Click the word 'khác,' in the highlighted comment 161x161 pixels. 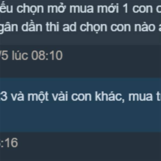110,97
